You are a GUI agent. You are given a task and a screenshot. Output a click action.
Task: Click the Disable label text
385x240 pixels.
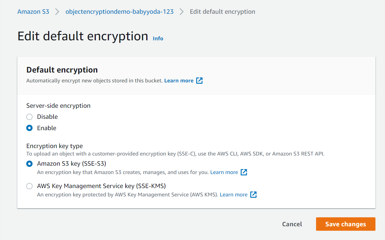tap(47, 117)
